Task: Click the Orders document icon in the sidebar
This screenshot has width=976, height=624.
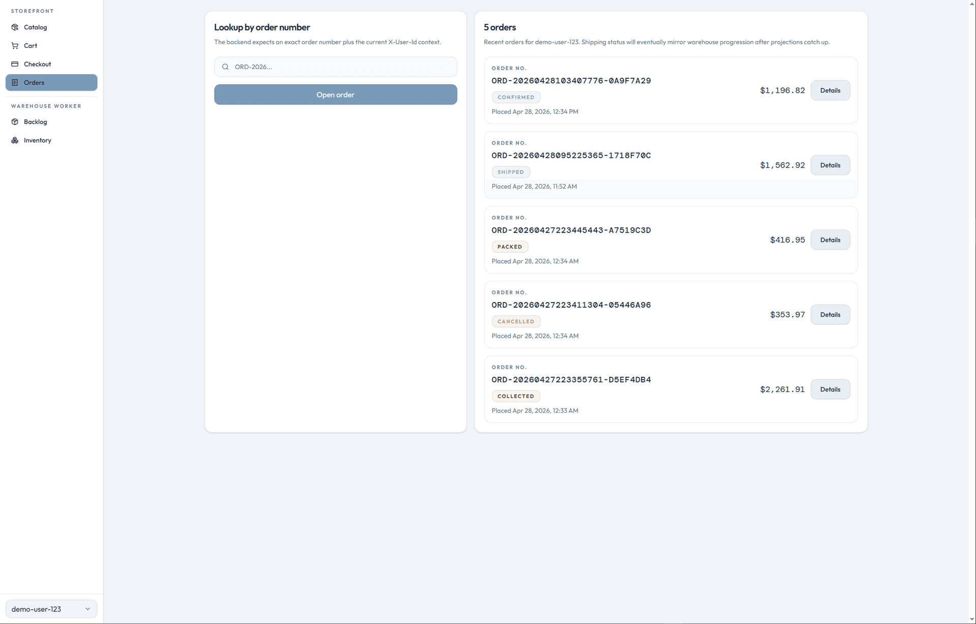Action: click(15, 82)
